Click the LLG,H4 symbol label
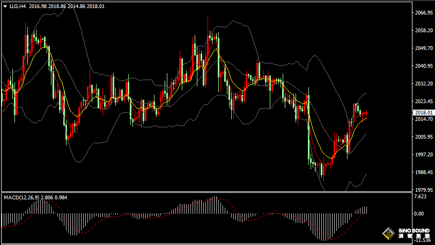This screenshot has height=245, width=435. [x=18, y=6]
